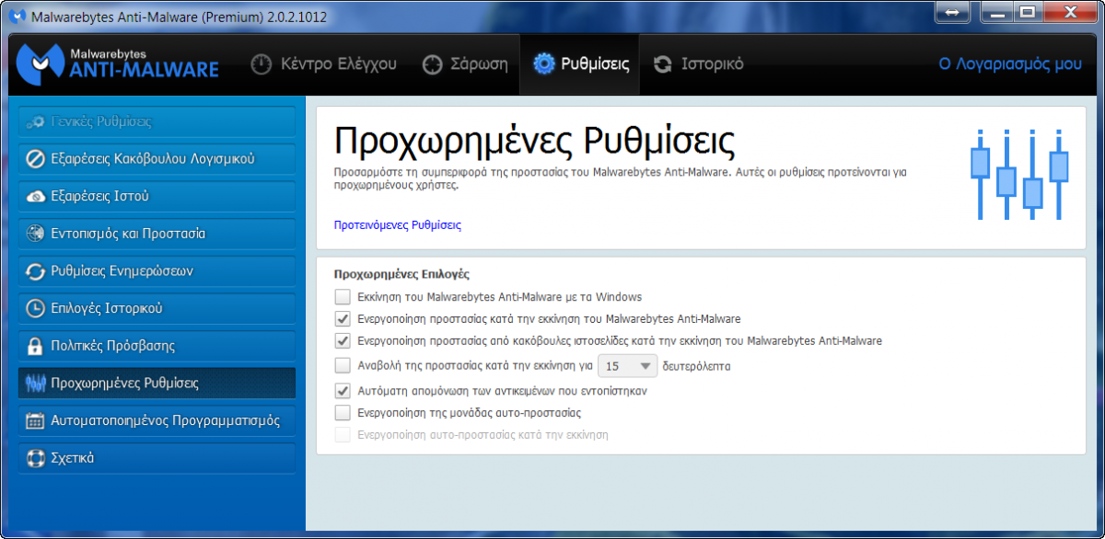Screen dimensions: 1105x539
Task: Open Γενικές Ρυθμίσεις in the sidebar
Action: click(x=157, y=121)
